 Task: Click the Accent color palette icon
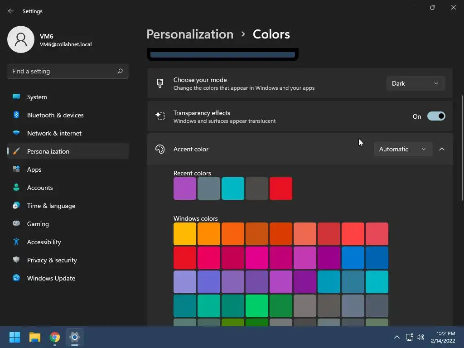[160, 149]
